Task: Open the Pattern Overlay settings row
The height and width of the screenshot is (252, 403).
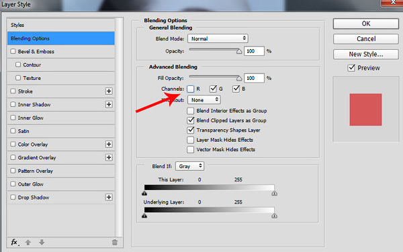Action: (61, 171)
